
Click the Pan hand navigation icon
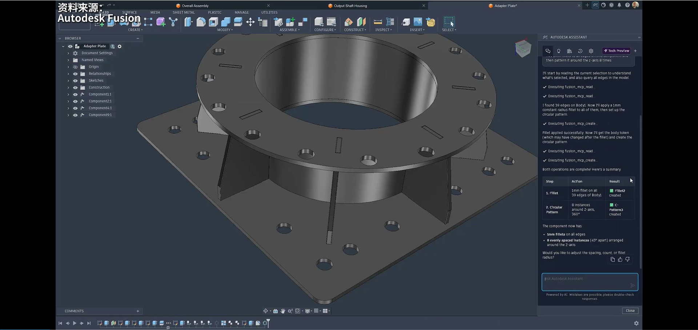point(283,311)
